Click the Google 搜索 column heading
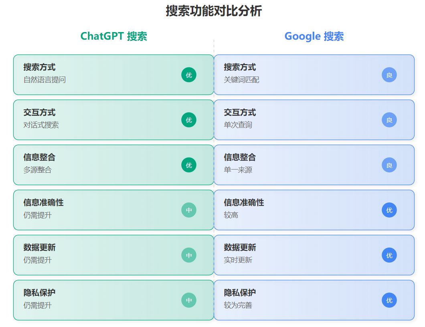 [314, 36]
